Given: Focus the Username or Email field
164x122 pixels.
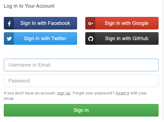Looking at the screenshot, I should click(81, 65).
